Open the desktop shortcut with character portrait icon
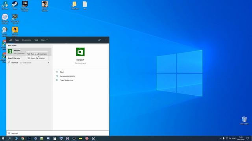 [45, 6]
